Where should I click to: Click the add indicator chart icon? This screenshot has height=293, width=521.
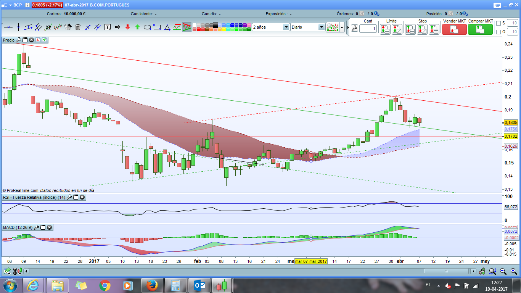(x=333, y=27)
